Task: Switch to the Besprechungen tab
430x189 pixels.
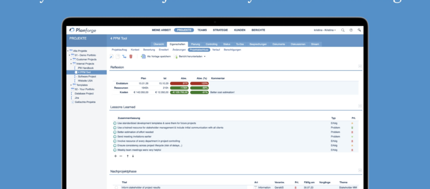Action: click(257, 44)
